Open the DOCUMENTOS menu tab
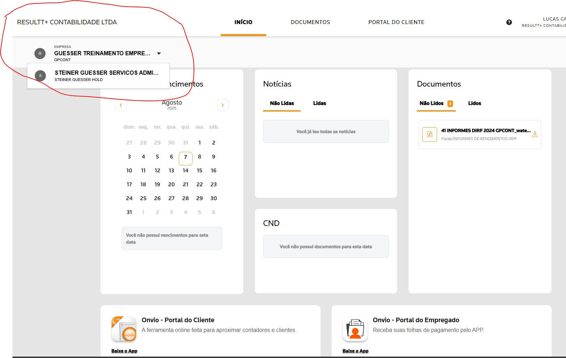Viewport: 566px width, 358px height. (310, 22)
